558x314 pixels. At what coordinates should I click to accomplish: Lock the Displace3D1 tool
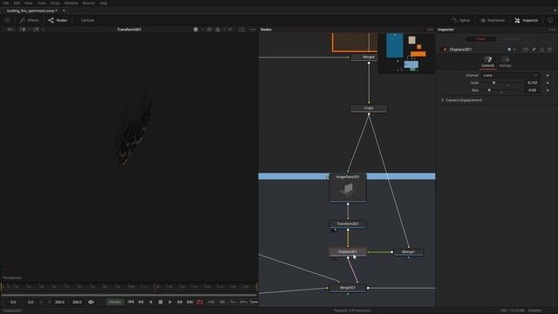point(542,50)
